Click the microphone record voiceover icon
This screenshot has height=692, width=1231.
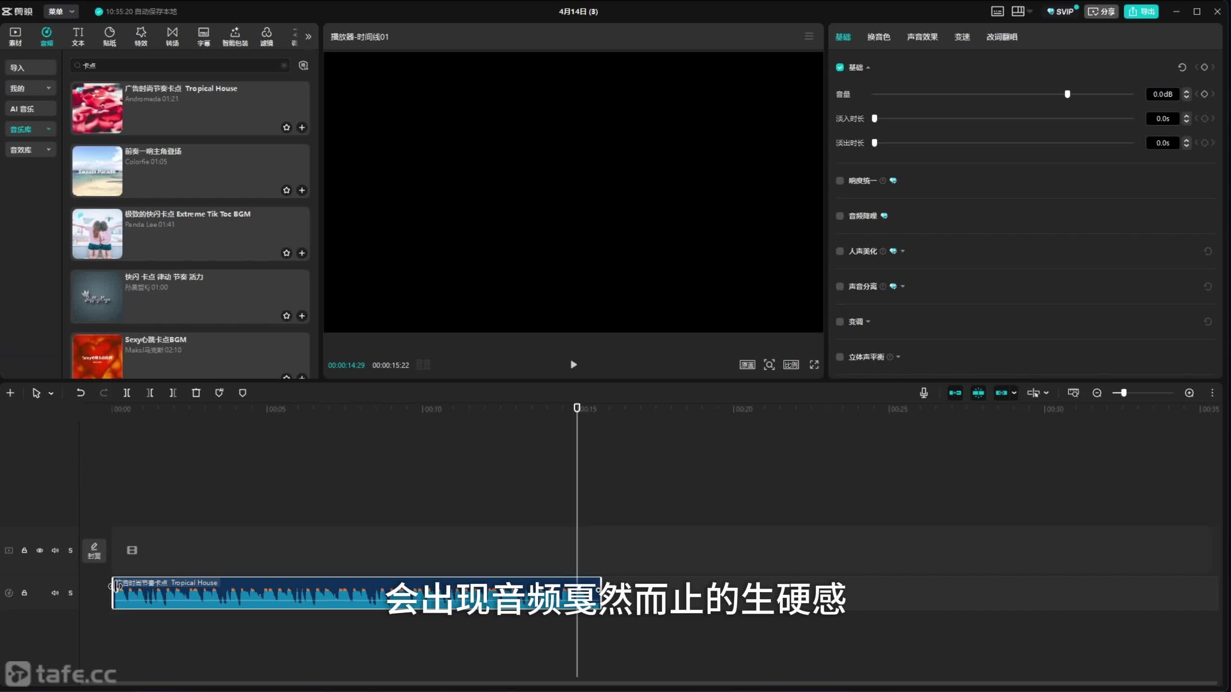[923, 393]
